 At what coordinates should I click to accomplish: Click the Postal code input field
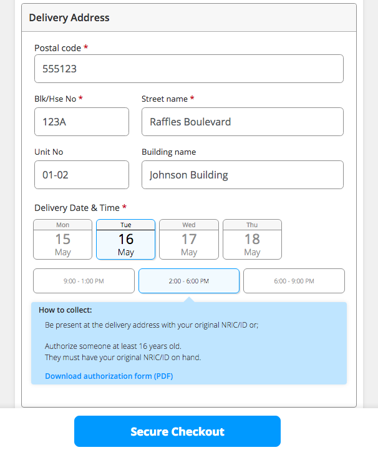[188, 69]
